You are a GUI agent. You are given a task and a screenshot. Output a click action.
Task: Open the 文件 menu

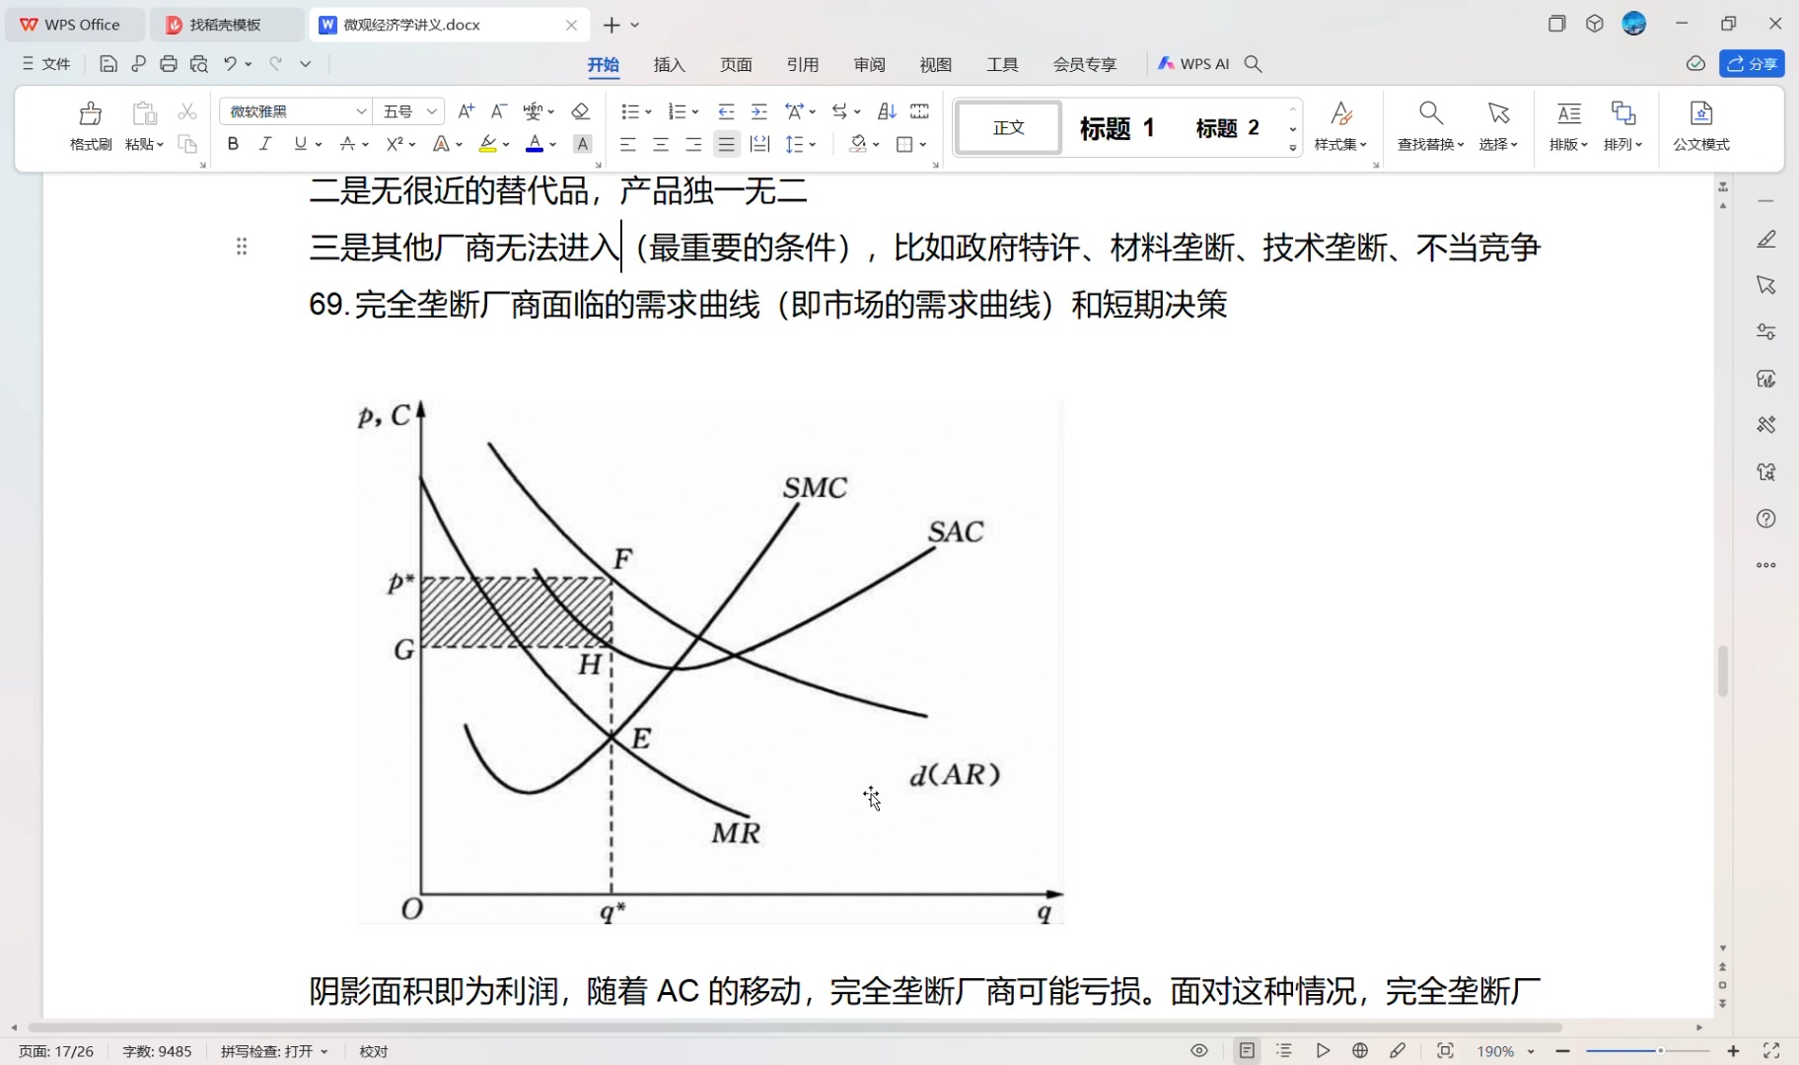[46, 64]
